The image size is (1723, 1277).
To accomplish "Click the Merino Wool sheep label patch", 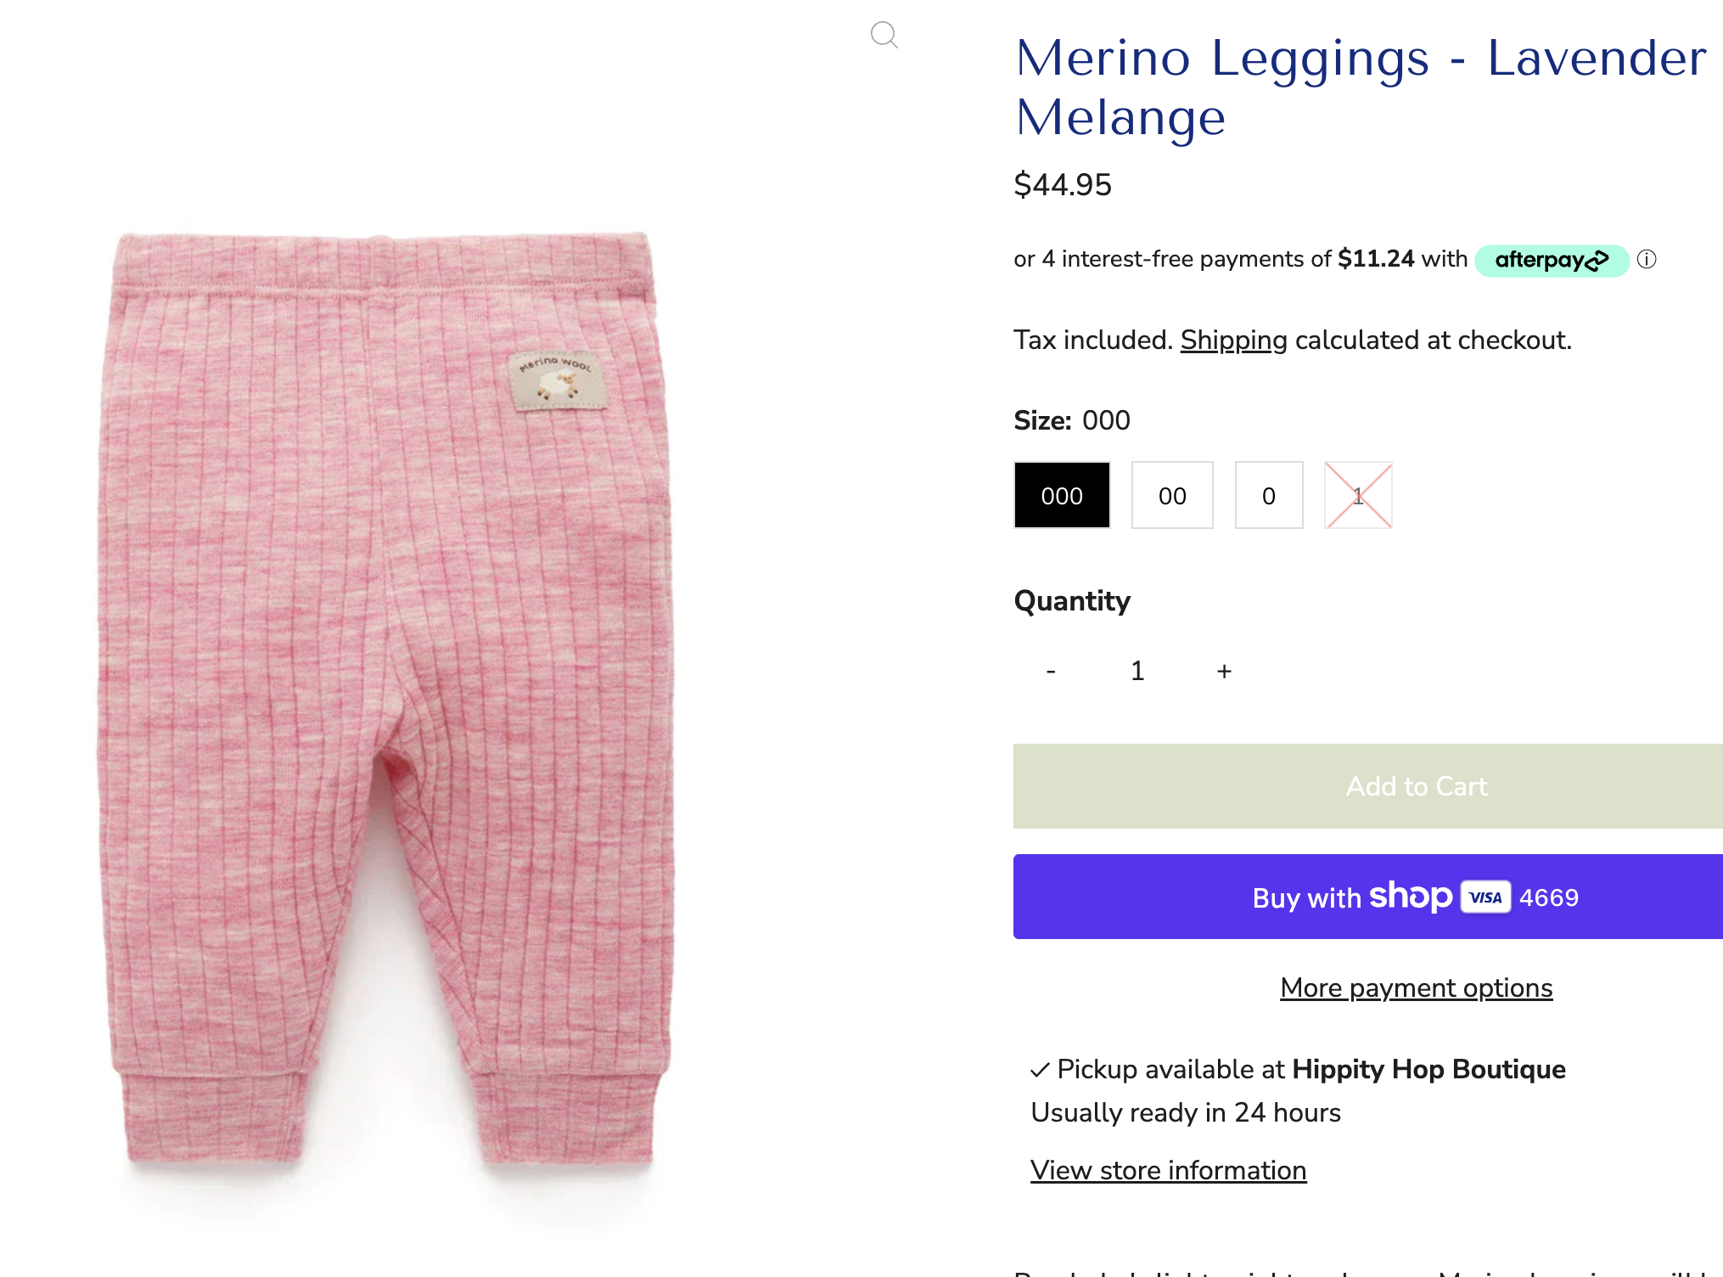I will 557,380.
